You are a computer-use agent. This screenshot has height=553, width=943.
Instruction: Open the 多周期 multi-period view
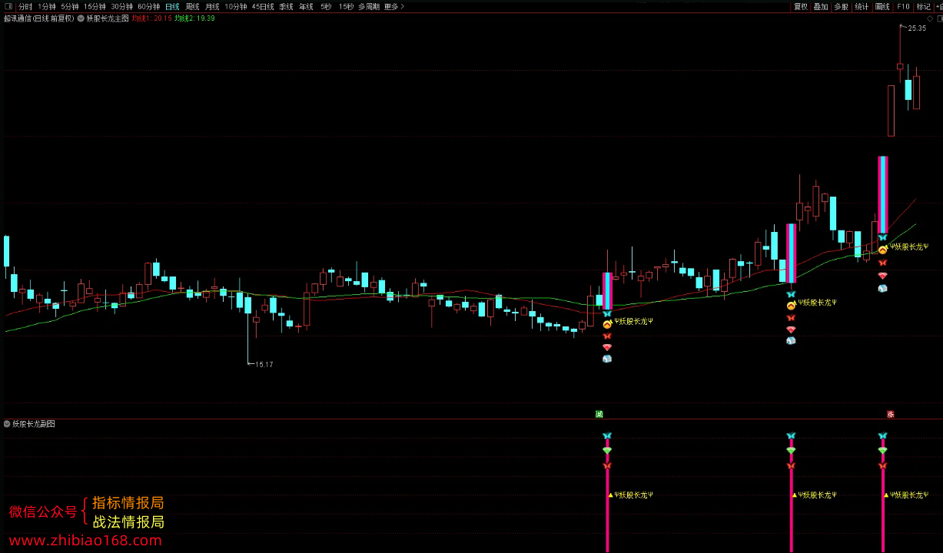[x=369, y=6]
